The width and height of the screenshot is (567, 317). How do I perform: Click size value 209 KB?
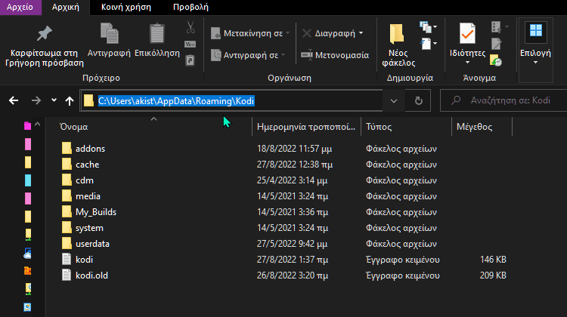(493, 275)
